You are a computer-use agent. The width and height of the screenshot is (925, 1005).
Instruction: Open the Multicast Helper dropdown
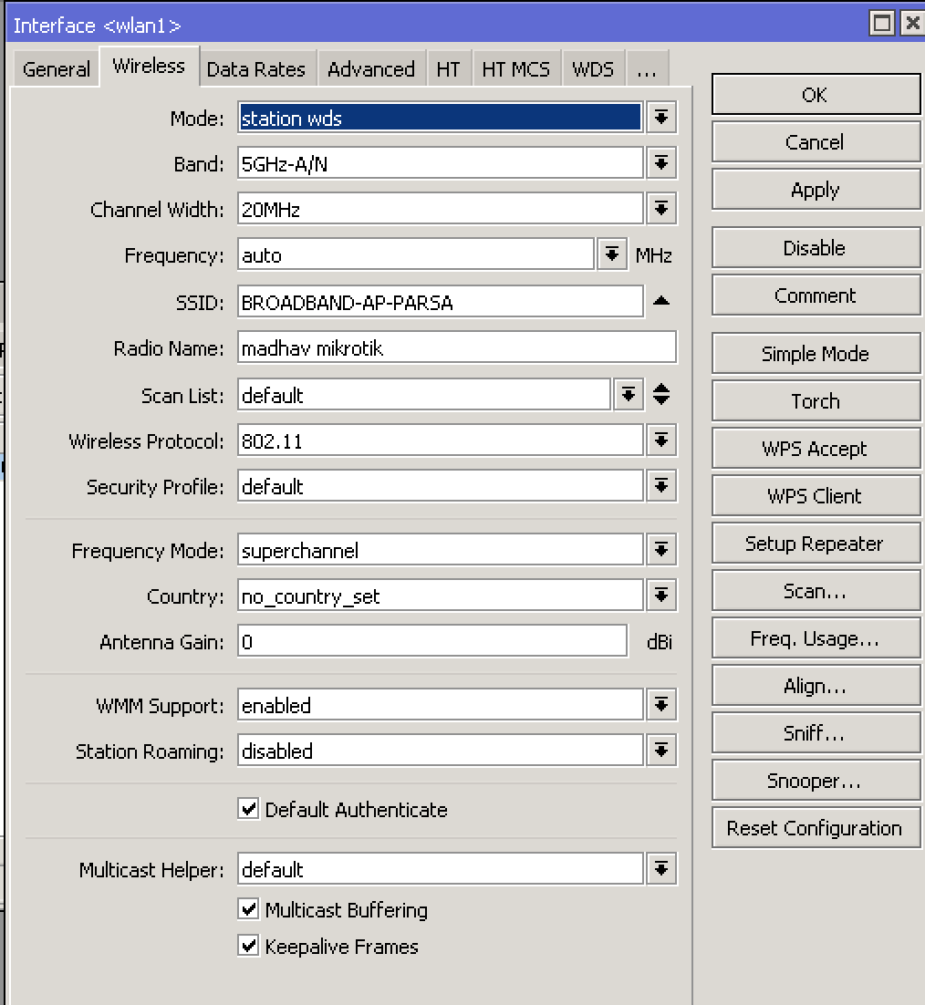[661, 868]
